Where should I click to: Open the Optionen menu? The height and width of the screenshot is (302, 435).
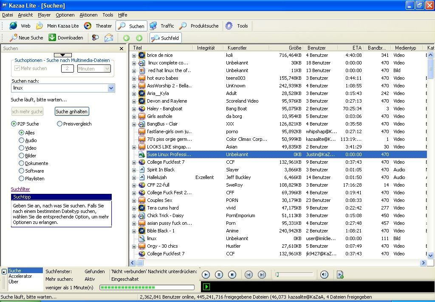[65, 15]
